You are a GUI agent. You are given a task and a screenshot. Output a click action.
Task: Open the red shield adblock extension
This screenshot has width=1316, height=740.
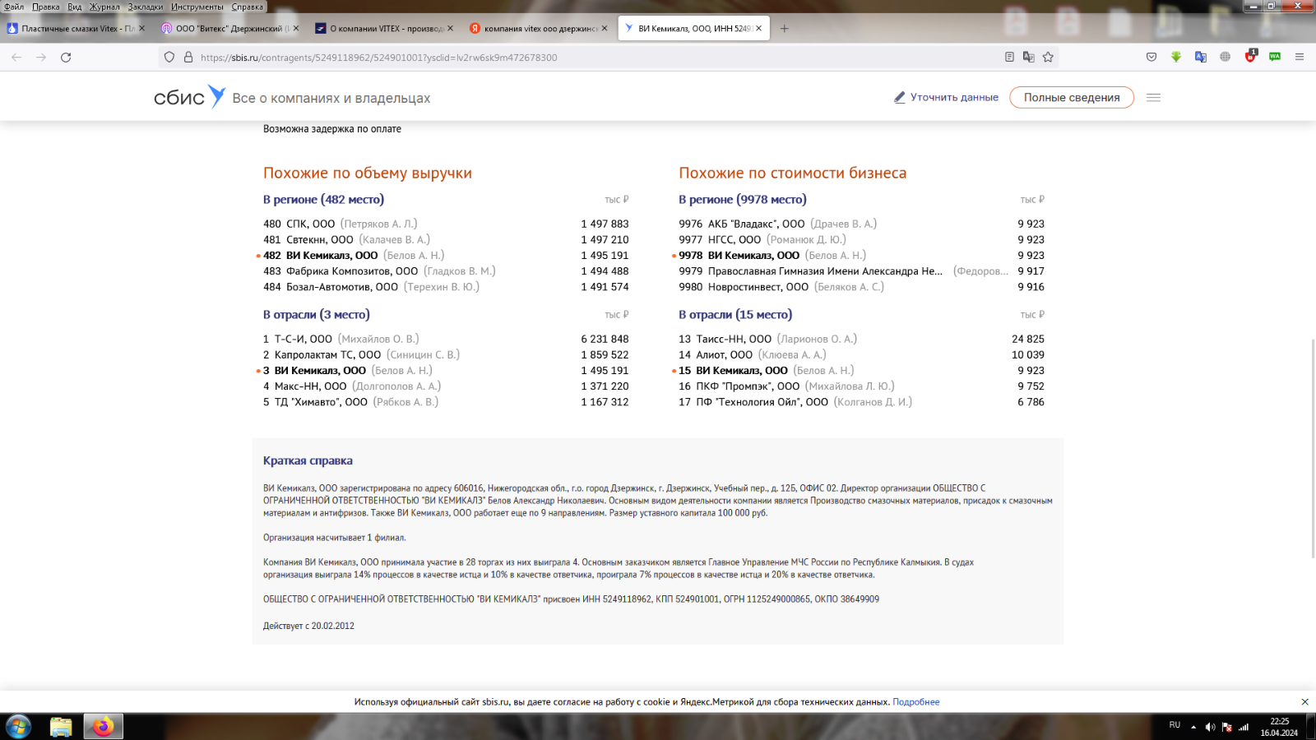(x=1250, y=57)
